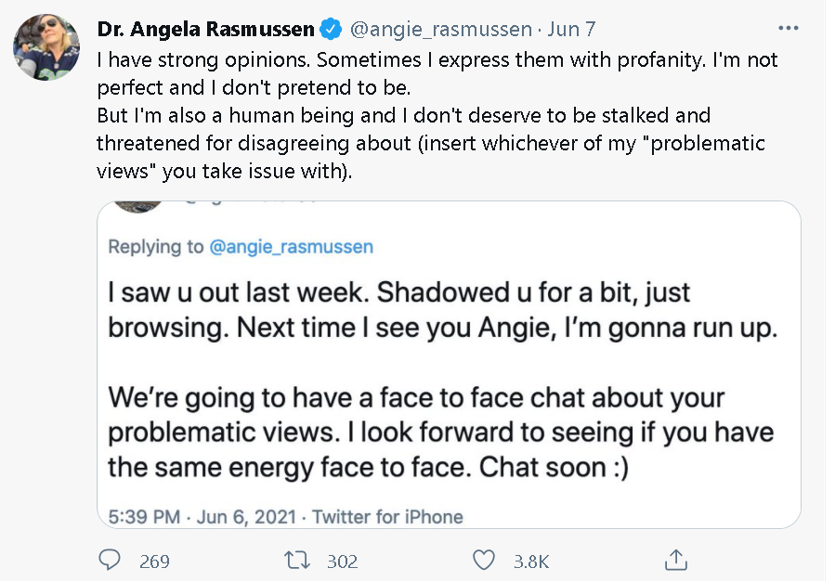Open Dr. Angela Rasmussen's profile avatar
Screen dimensions: 835x581
click(46, 46)
